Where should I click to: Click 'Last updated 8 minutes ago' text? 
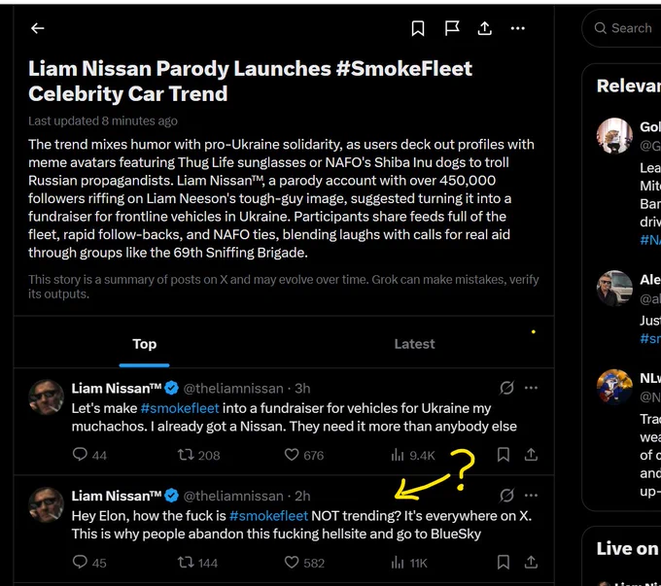[x=103, y=121]
